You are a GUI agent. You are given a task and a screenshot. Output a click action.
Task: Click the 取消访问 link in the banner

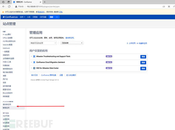coord(41,12)
